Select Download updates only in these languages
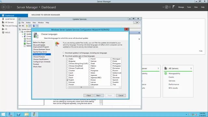This screenshot has height=117, width=208. click(x=63, y=56)
